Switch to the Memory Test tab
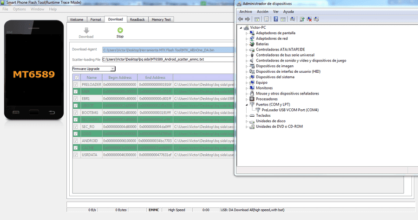This screenshot has width=418, height=220. click(x=161, y=19)
